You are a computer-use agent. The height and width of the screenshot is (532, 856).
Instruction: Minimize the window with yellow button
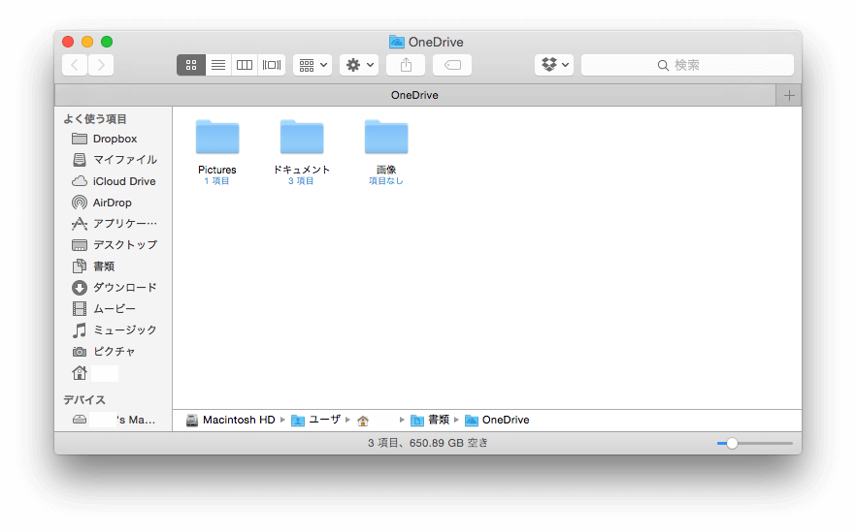point(87,42)
